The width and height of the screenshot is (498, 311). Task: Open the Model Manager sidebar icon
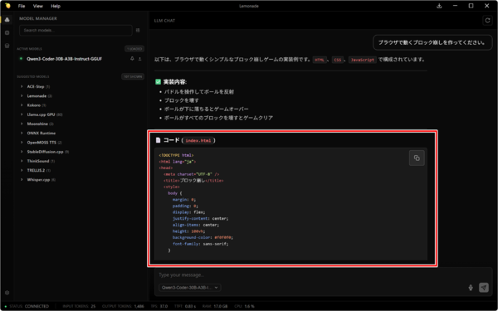[7, 20]
